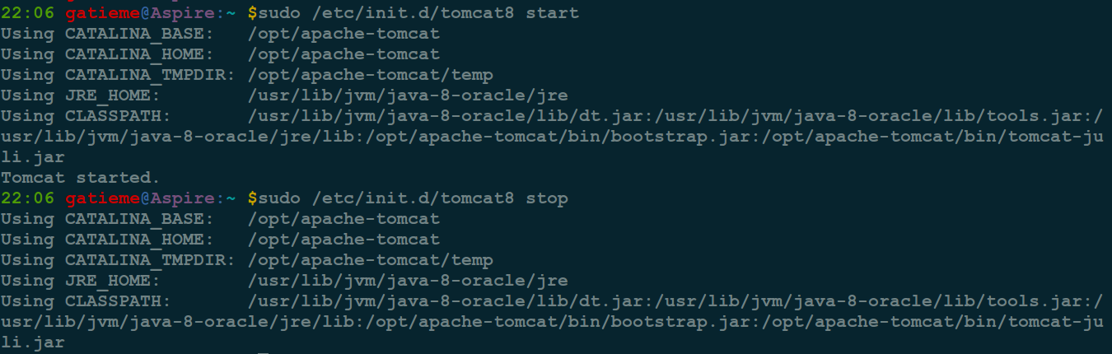The width and height of the screenshot is (1112, 354).
Task: Click the JRE_HOME path in the stop output
Action: pyautogui.click(x=408, y=281)
